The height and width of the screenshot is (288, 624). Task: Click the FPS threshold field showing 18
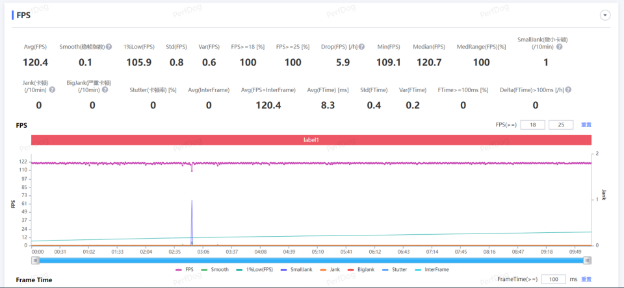(532, 125)
